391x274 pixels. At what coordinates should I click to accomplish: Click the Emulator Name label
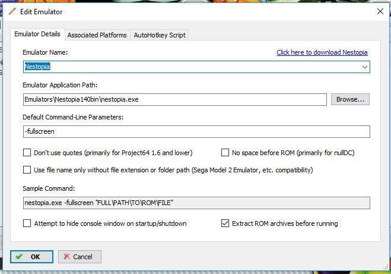point(45,52)
